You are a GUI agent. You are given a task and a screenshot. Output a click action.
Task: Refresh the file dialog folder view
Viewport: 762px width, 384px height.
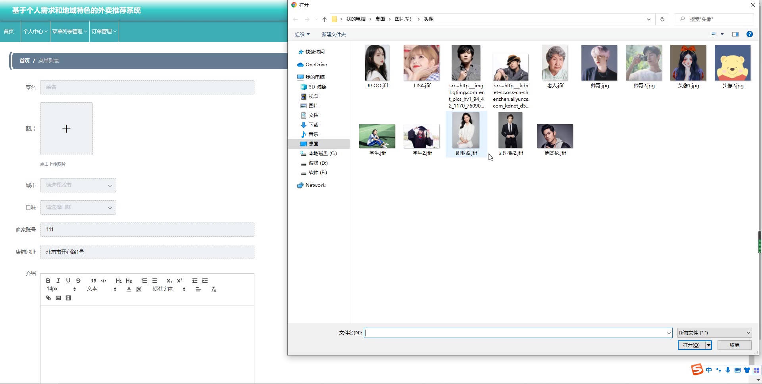[662, 19]
